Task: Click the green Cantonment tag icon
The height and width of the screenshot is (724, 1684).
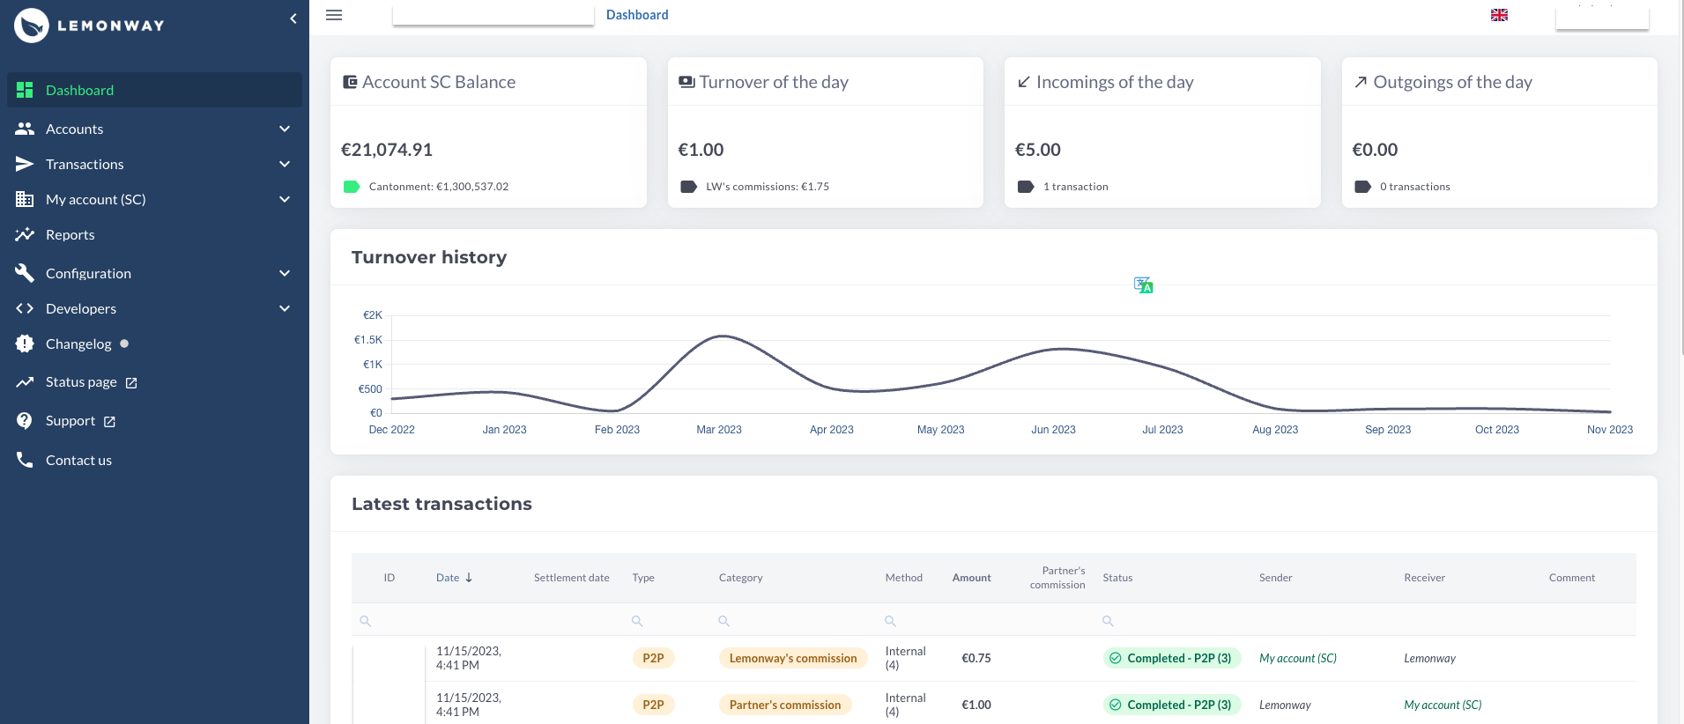Action: [352, 187]
